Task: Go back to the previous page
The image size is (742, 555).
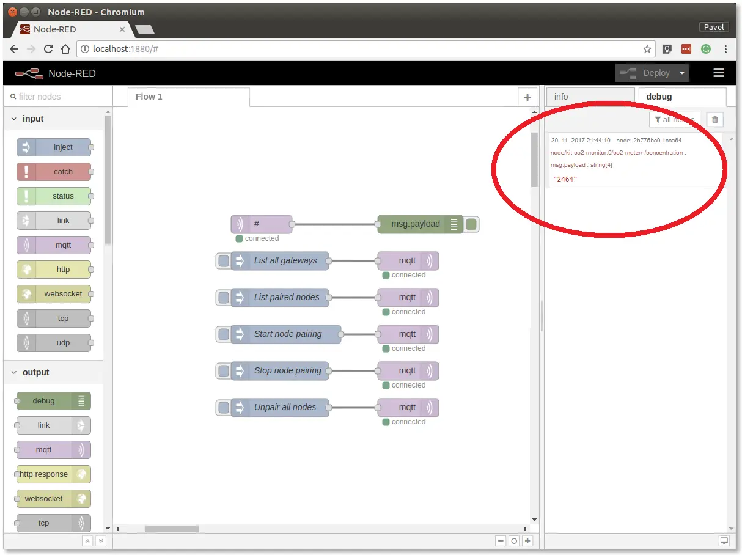Action: pos(14,49)
